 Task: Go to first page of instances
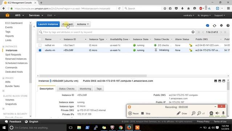click(199, 32)
